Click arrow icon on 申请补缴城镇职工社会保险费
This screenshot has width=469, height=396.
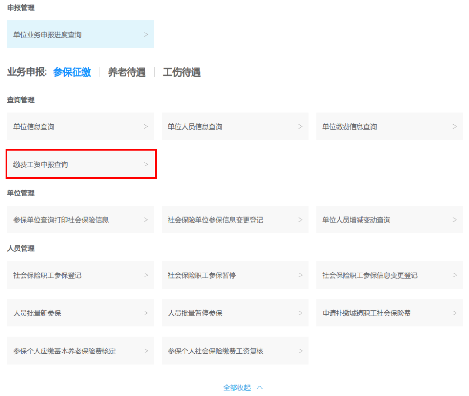click(x=455, y=313)
